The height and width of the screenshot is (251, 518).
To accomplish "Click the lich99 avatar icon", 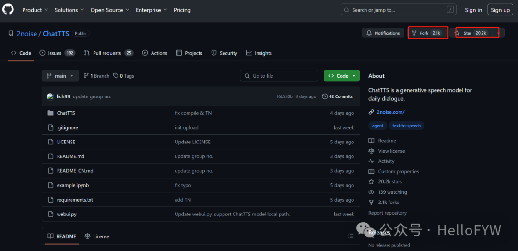I will 50,96.
